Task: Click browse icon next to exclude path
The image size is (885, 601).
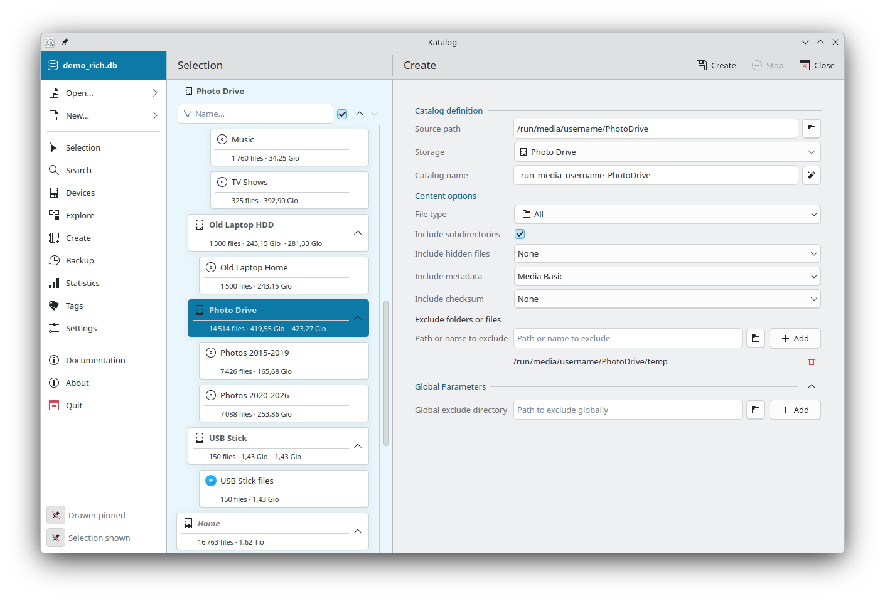Action: point(756,338)
